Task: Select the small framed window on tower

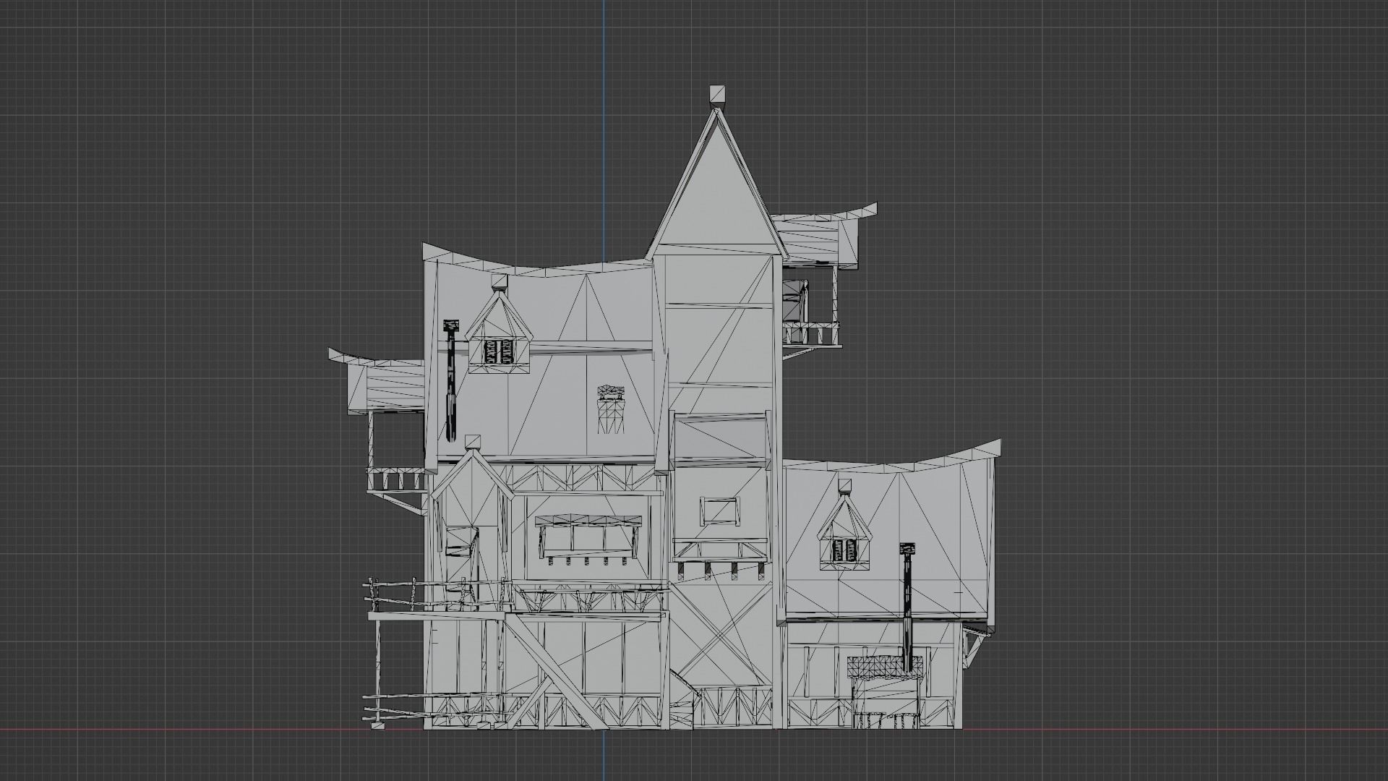Action: point(720,511)
